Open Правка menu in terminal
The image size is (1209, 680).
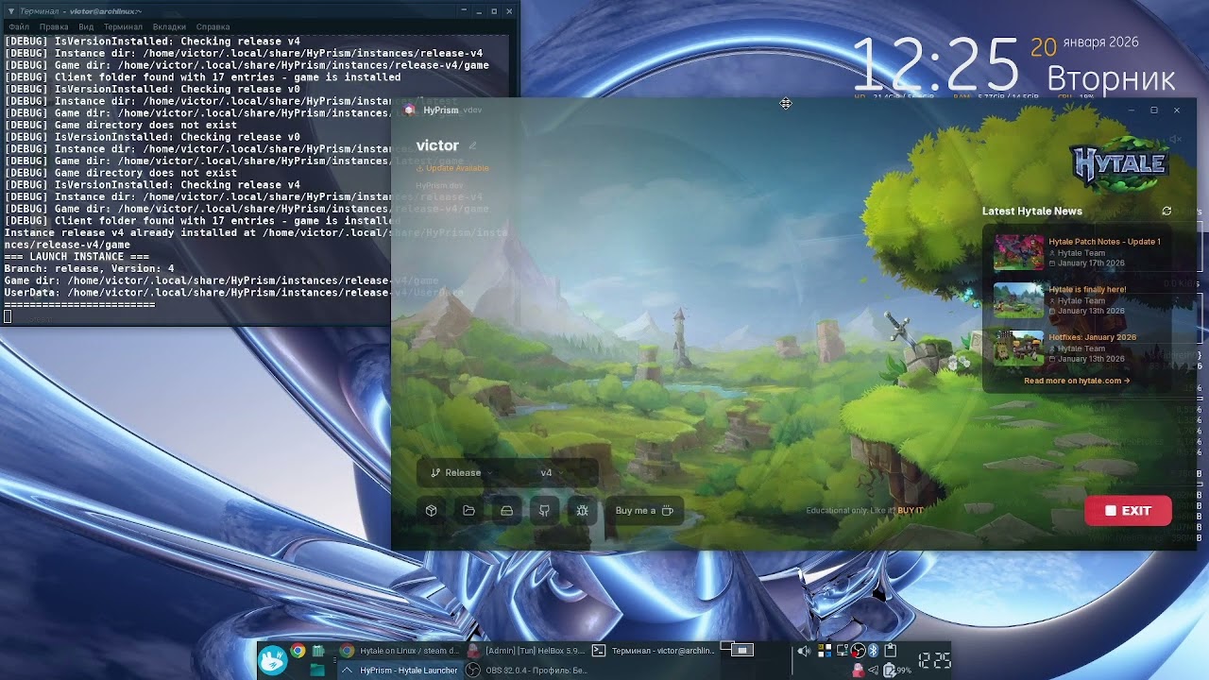tap(54, 27)
